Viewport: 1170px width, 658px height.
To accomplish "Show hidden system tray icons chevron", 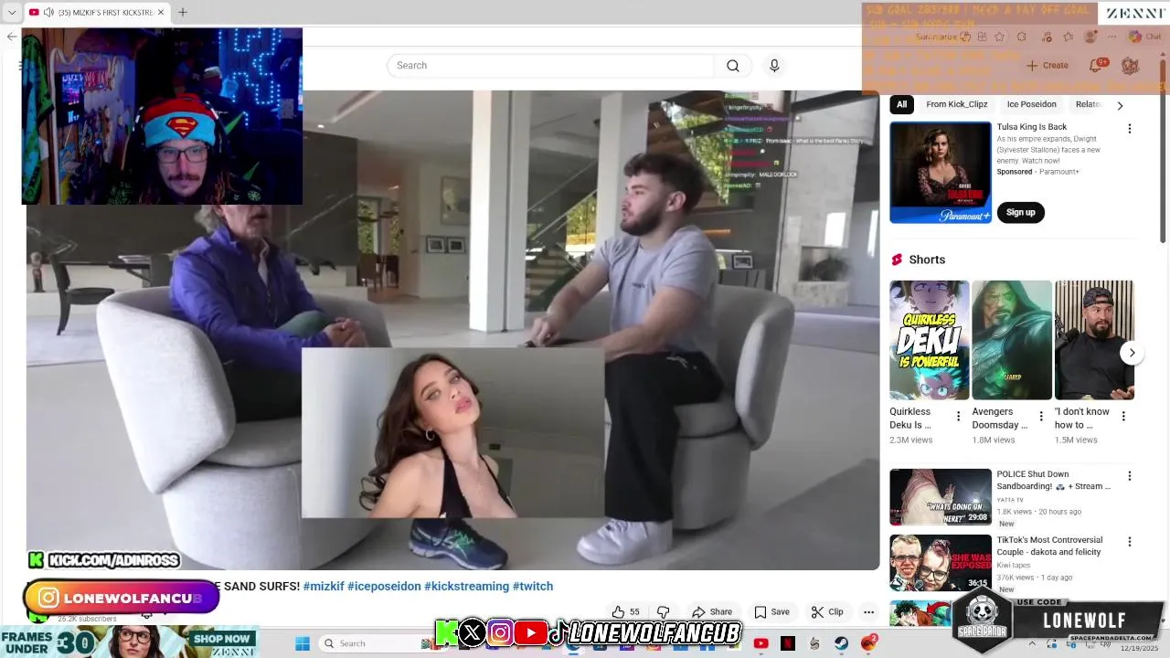I will pyautogui.click(x=1032, y=643).
